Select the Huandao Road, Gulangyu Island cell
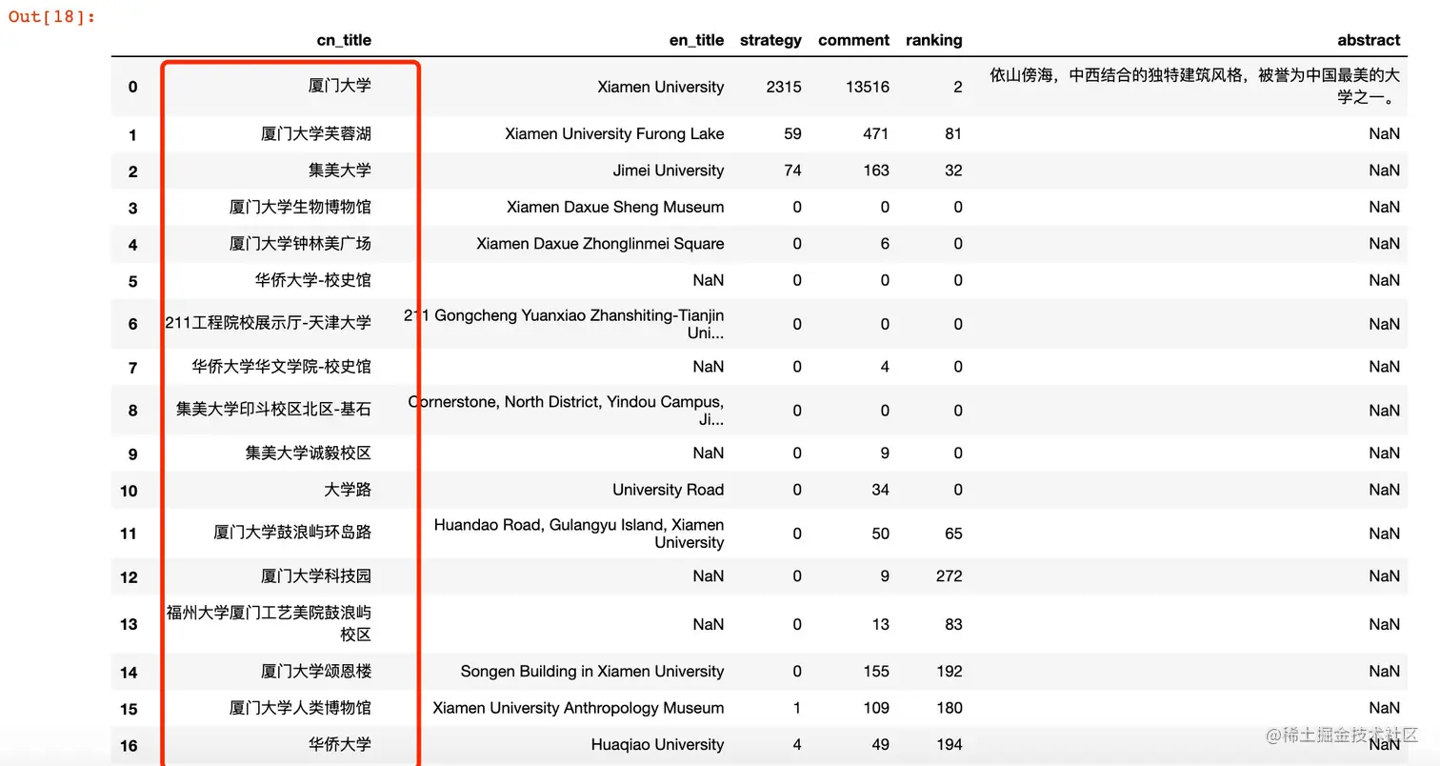The height and width of the screenshot is (766, 1440). pyautogui.click(x=579, y=534)
